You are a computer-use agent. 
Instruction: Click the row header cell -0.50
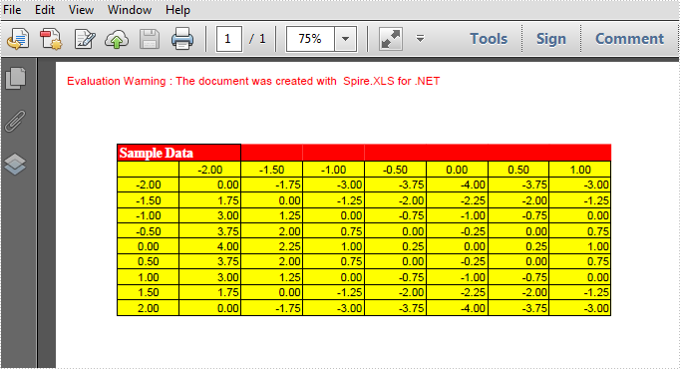(x=148, y=231)
